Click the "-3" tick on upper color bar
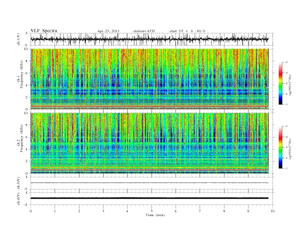The height and width of the screenshot is (237, 307). (x=286, y=62)
